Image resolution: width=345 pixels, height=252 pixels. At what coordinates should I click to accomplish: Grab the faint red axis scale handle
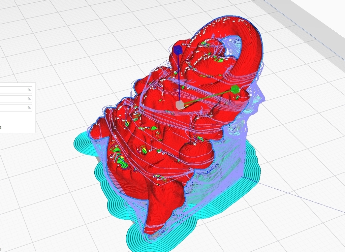[x=156, y=76]
